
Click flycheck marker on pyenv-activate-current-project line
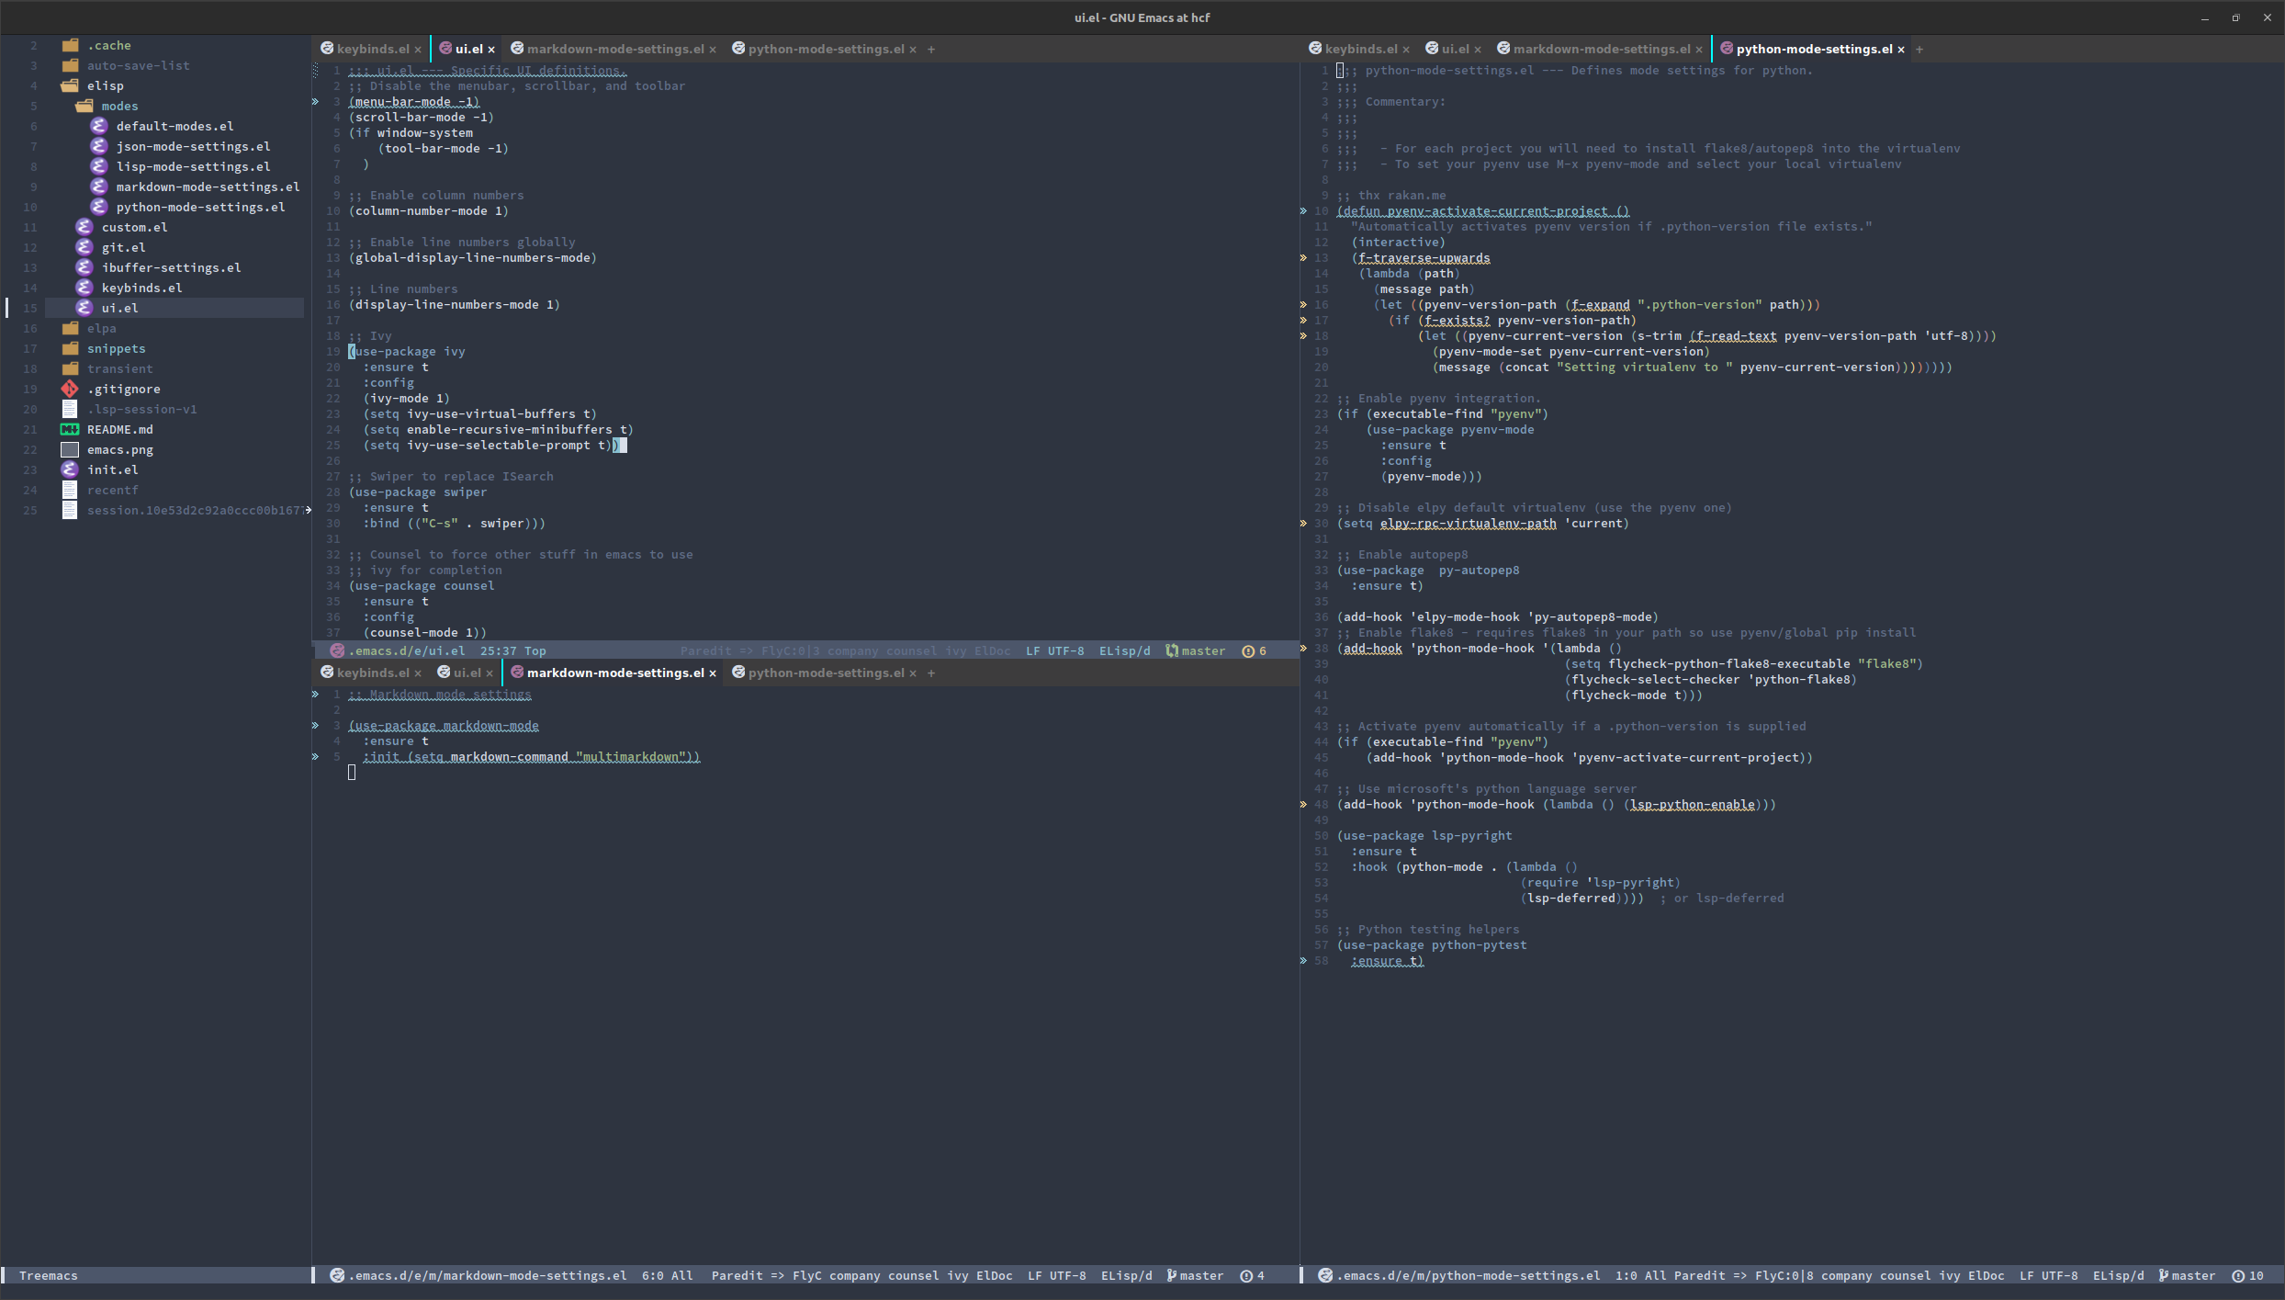[1303, 211]
